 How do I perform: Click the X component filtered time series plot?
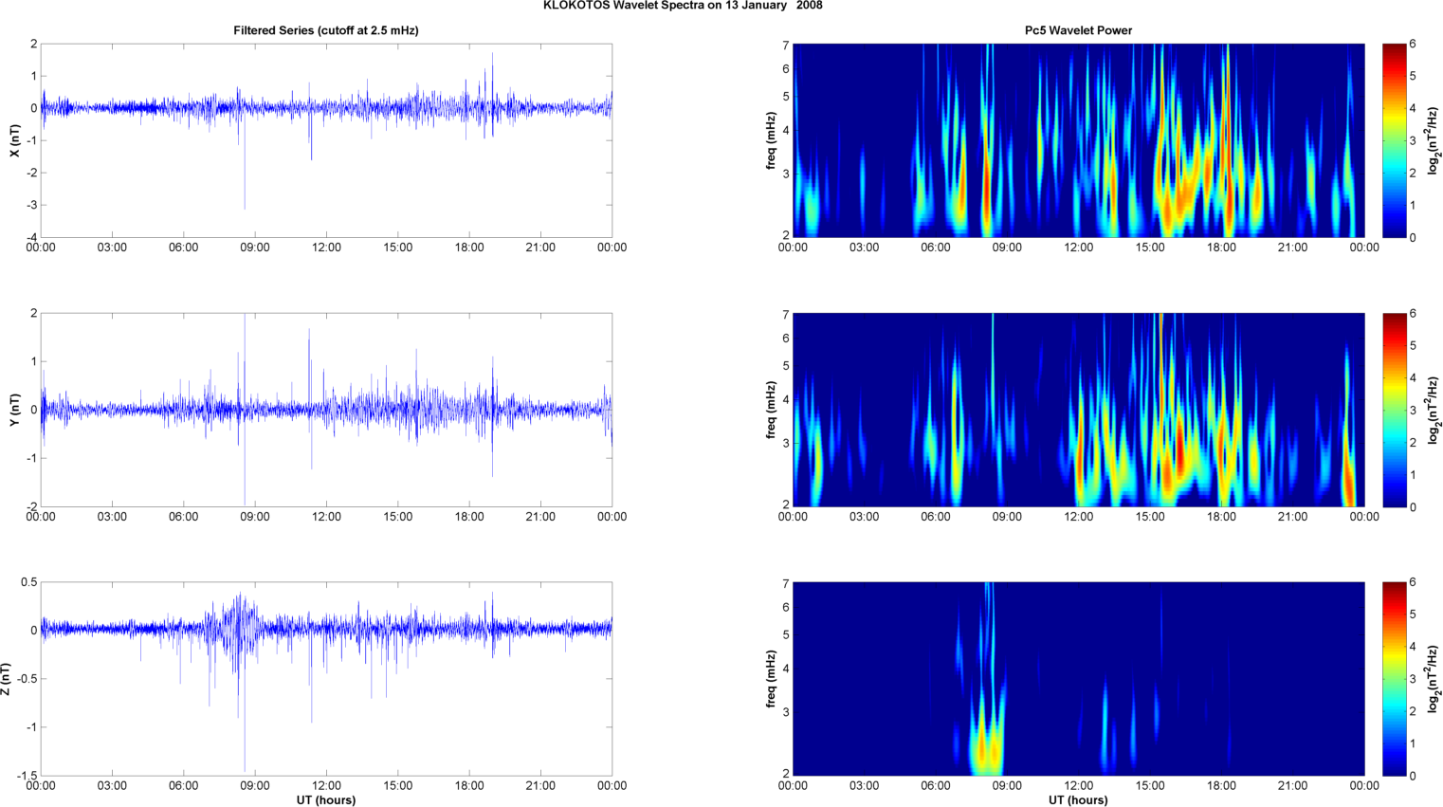tap(326, 140)
